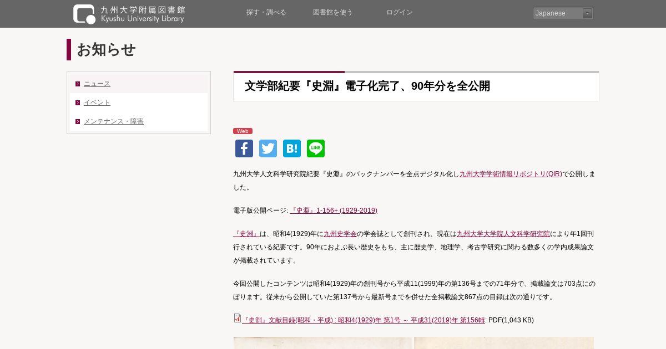The height and width of the screenshot is (349, 666).
Task: Open the 探す・調べる menu
Action: click(x=266, y=13)
